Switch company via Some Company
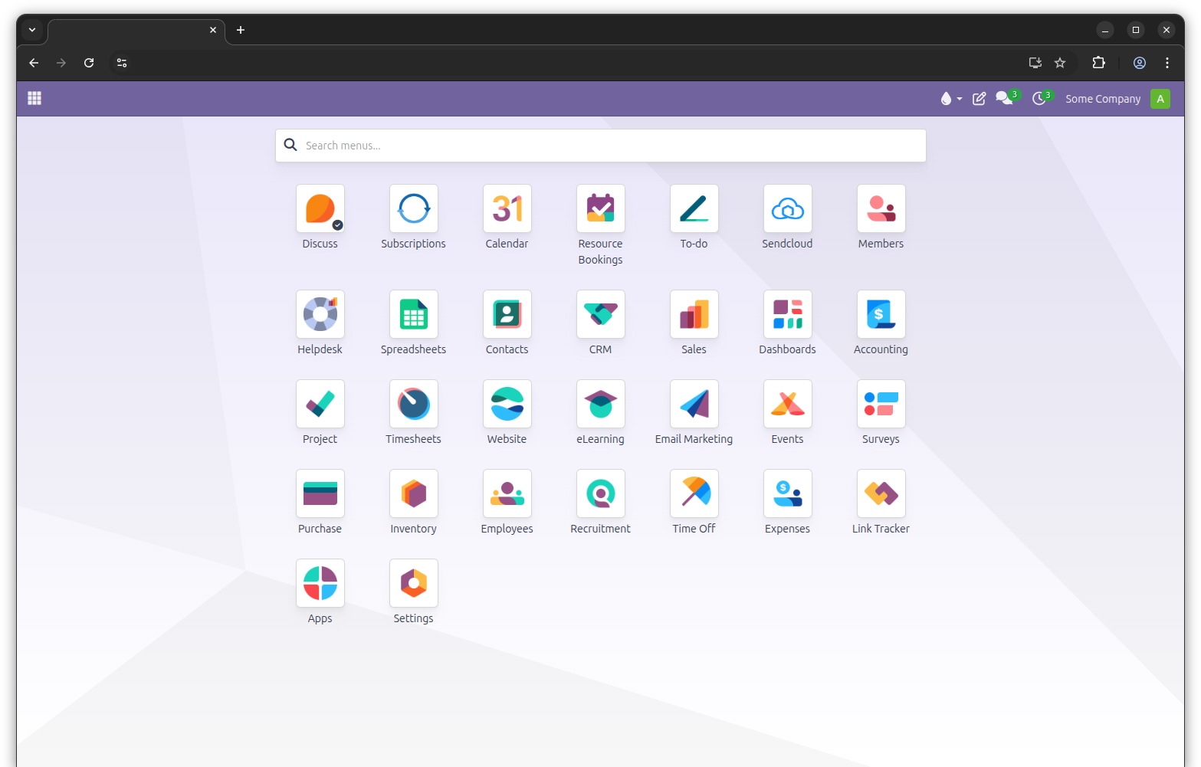 tap(1102, 99)
